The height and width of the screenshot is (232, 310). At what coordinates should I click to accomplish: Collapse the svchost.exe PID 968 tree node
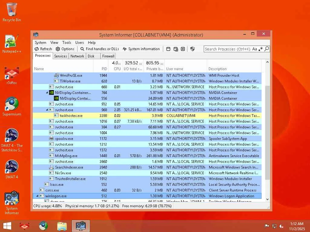47,110
